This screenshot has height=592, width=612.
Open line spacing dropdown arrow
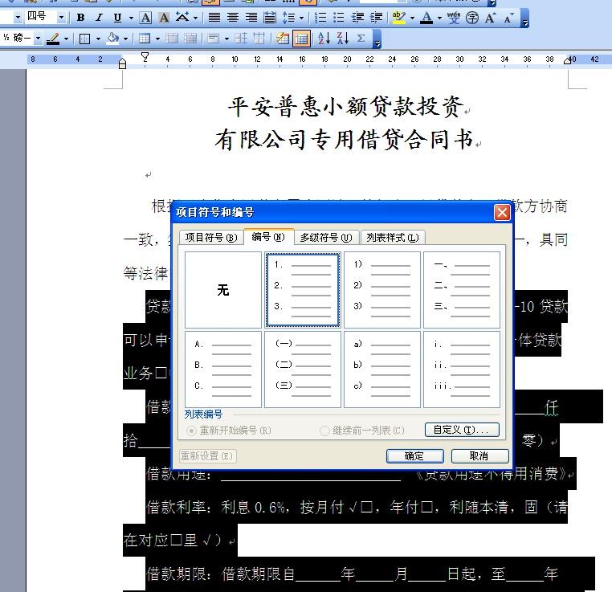301,18
